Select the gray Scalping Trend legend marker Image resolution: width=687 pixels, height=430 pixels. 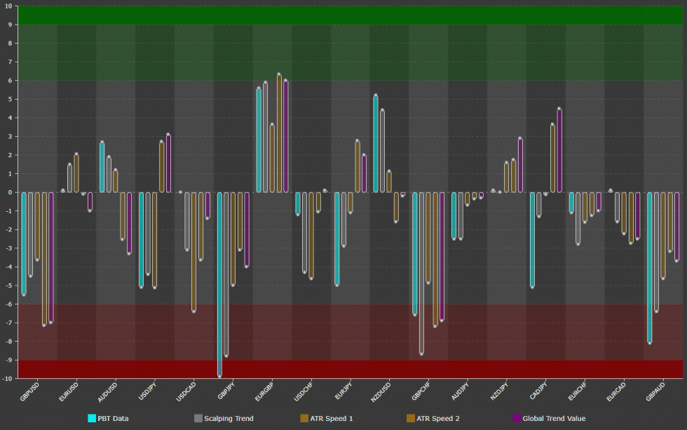(200, 417)
